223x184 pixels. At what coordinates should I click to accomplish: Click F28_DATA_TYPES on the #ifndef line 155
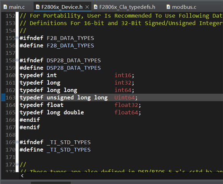[70, 38]
